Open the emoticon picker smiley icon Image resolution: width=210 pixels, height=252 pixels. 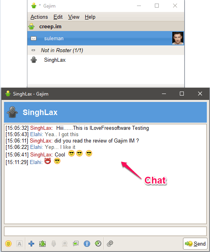(8, 244)
